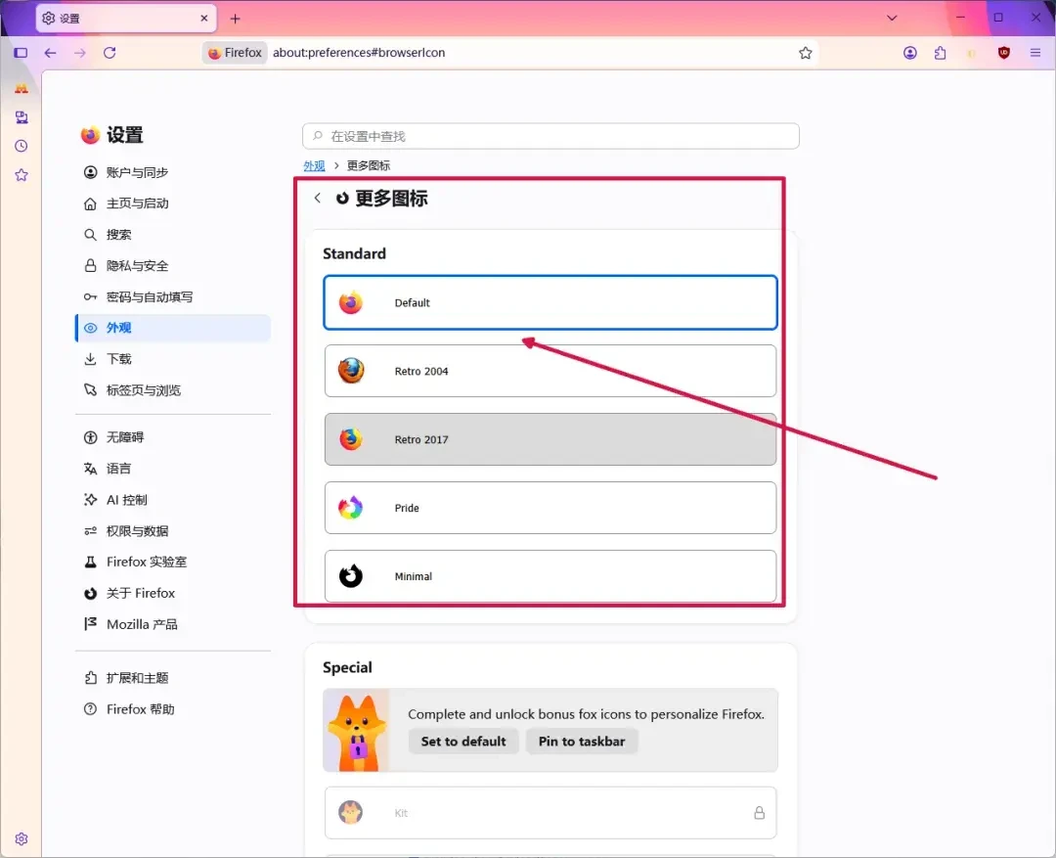Open 搜索 settings category
The width and height of the screenshot is (1056, 858).
[x=173, y=235]
